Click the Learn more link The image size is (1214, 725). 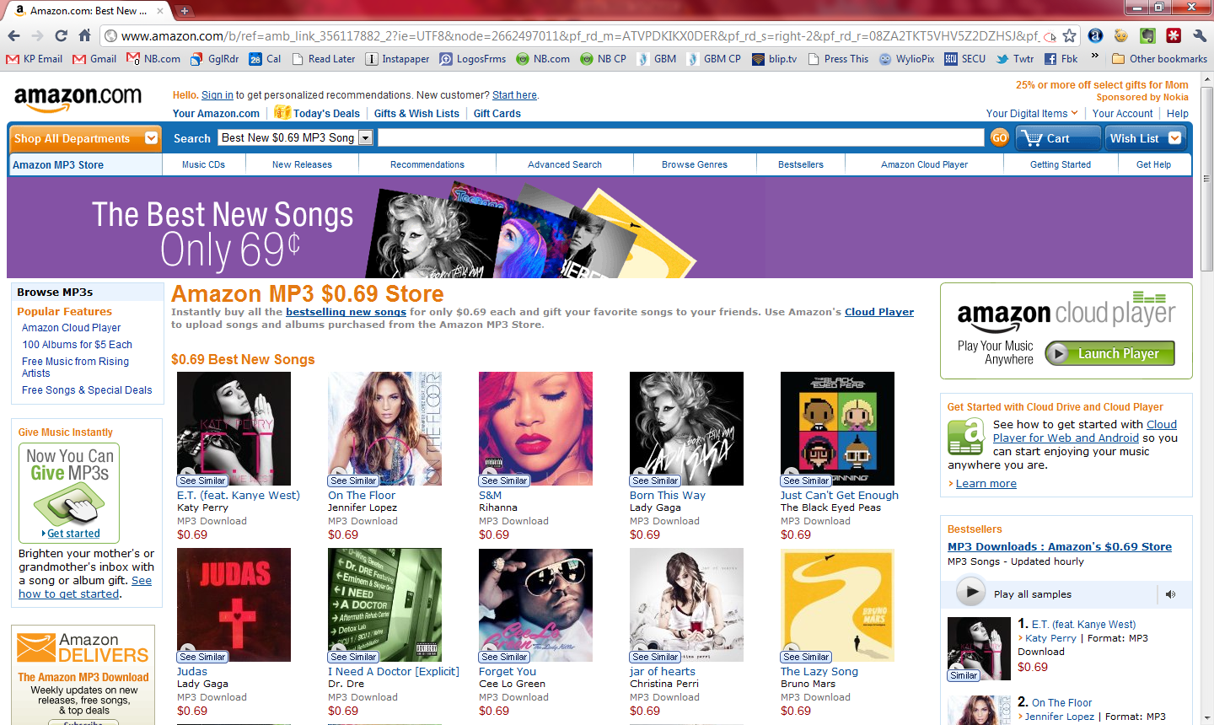tap(986, 484)
